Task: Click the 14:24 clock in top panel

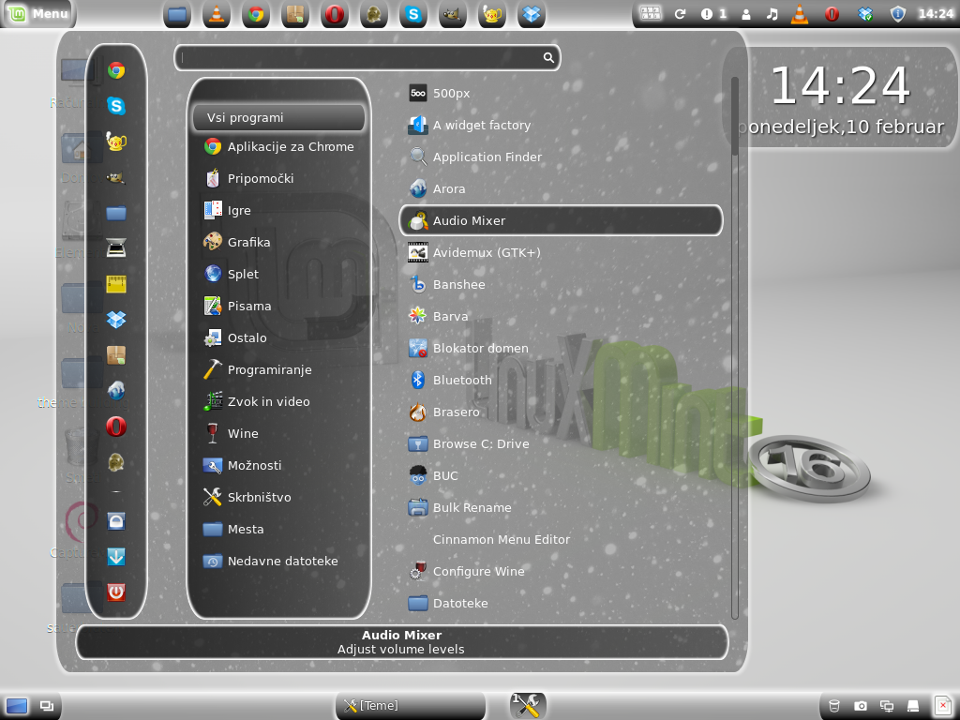Action: pos(936,13)
